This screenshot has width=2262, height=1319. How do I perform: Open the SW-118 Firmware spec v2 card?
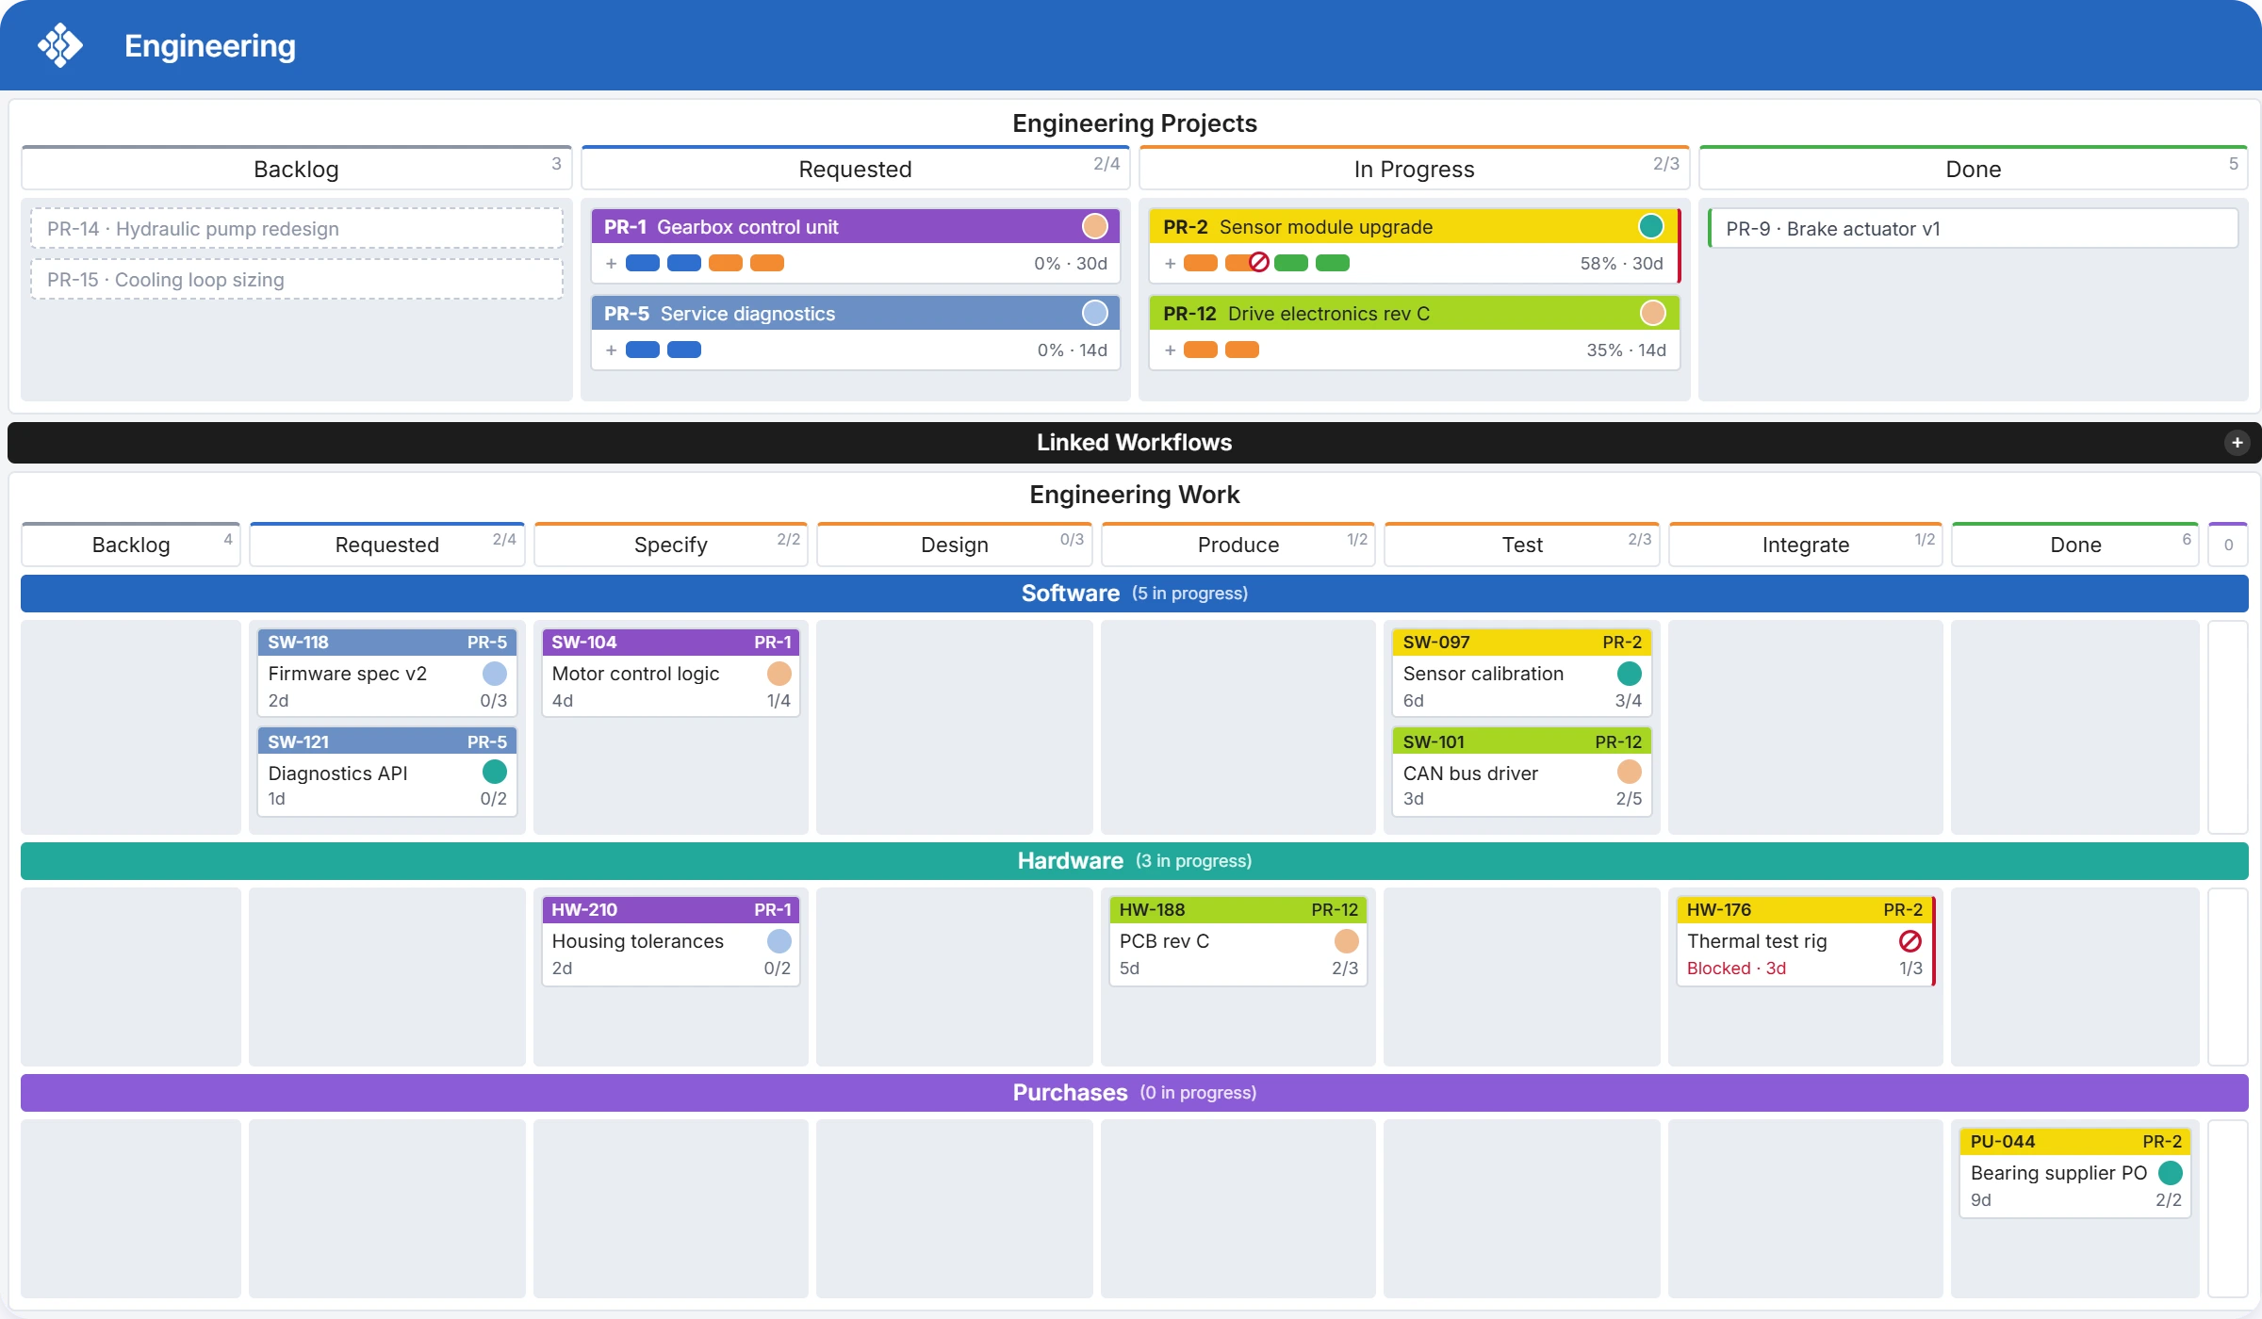(387, 671)
